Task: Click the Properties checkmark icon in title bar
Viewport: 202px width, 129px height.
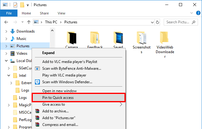Action: tap(15, 5)
